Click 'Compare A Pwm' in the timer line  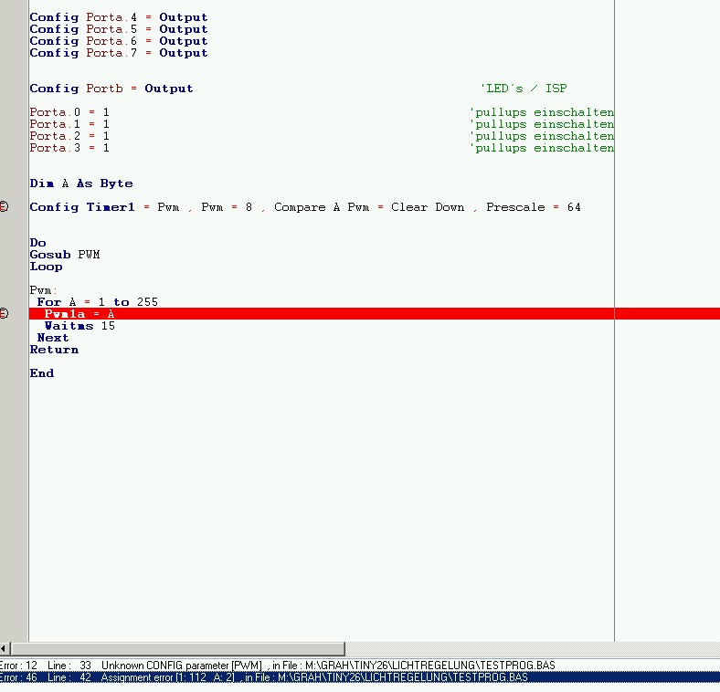tap(322, 207)
